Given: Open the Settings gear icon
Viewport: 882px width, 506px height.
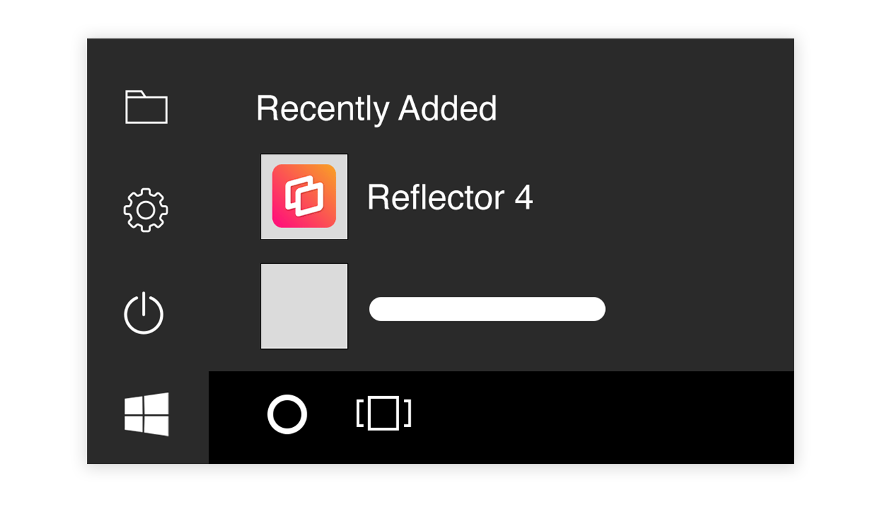Looking at the screenshot, I should [x=146, y=210].
